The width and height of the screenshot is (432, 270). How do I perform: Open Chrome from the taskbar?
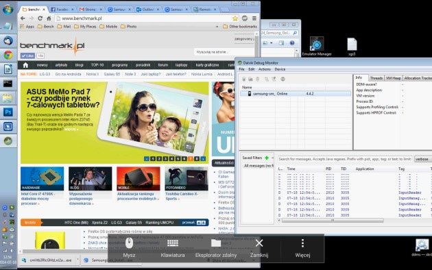click(8, 55)
